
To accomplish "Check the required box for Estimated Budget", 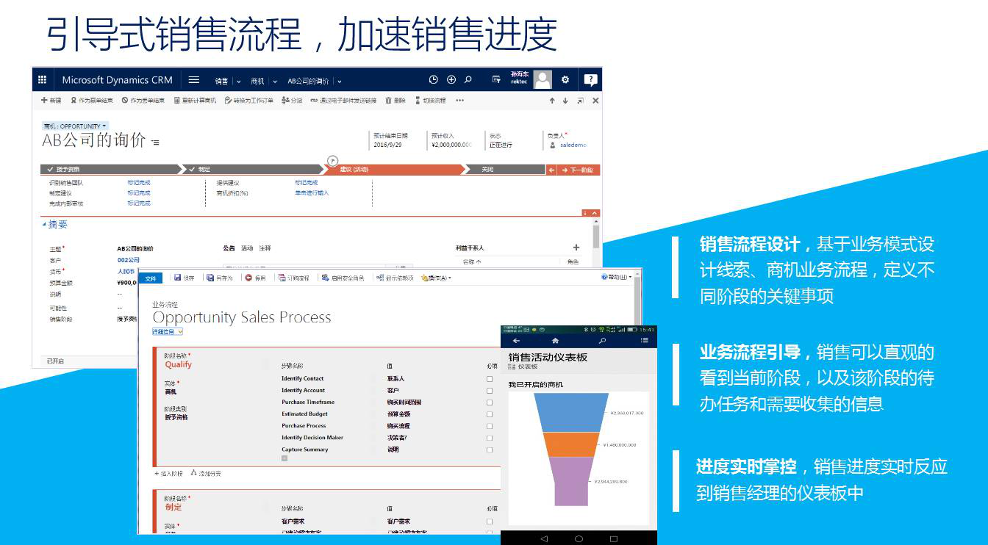I will (490, 414).
